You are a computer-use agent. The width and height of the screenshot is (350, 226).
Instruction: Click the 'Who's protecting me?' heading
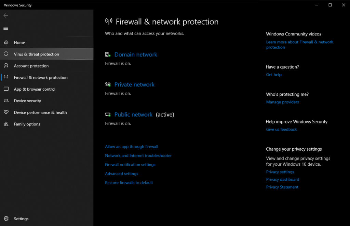tap(287, 94)
